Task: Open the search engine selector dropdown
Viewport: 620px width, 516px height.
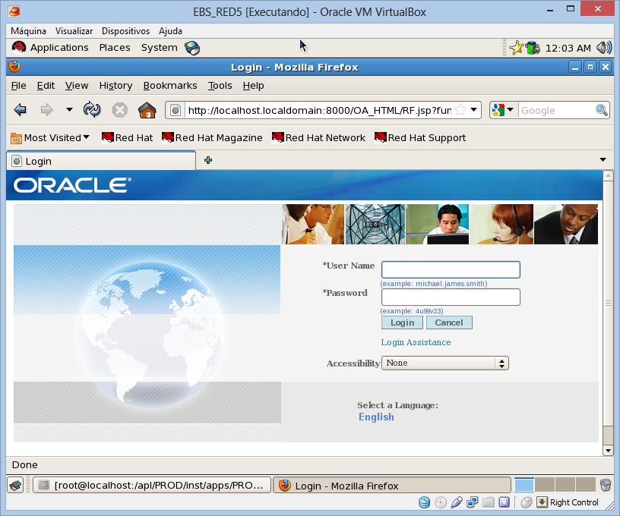Action: pos(502,110)
